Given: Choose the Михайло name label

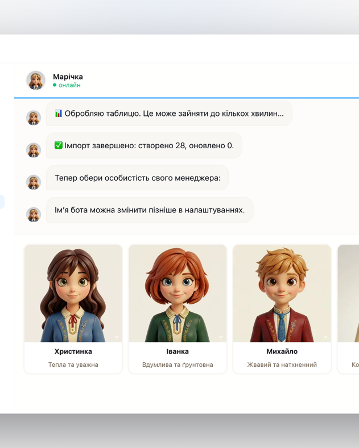Looking at the screenshot, I should tap(282, 351).
